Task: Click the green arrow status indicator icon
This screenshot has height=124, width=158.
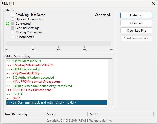Action: [x=8, y=23]
